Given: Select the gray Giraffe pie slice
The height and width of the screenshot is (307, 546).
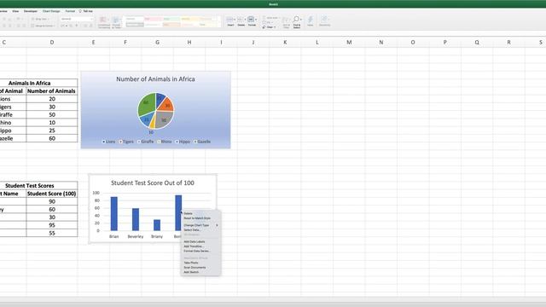Looking at the screenshot, I should click(165, 119).
